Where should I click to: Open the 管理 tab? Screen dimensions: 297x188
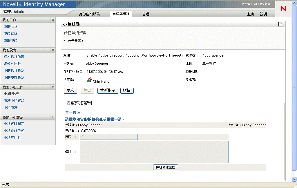tap(146, 14)
